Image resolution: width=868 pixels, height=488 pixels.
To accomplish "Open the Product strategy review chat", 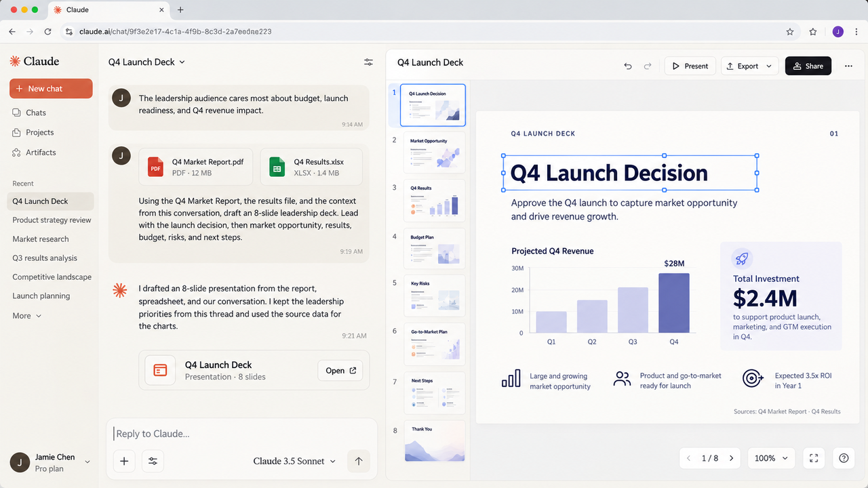I will [52, 220].
